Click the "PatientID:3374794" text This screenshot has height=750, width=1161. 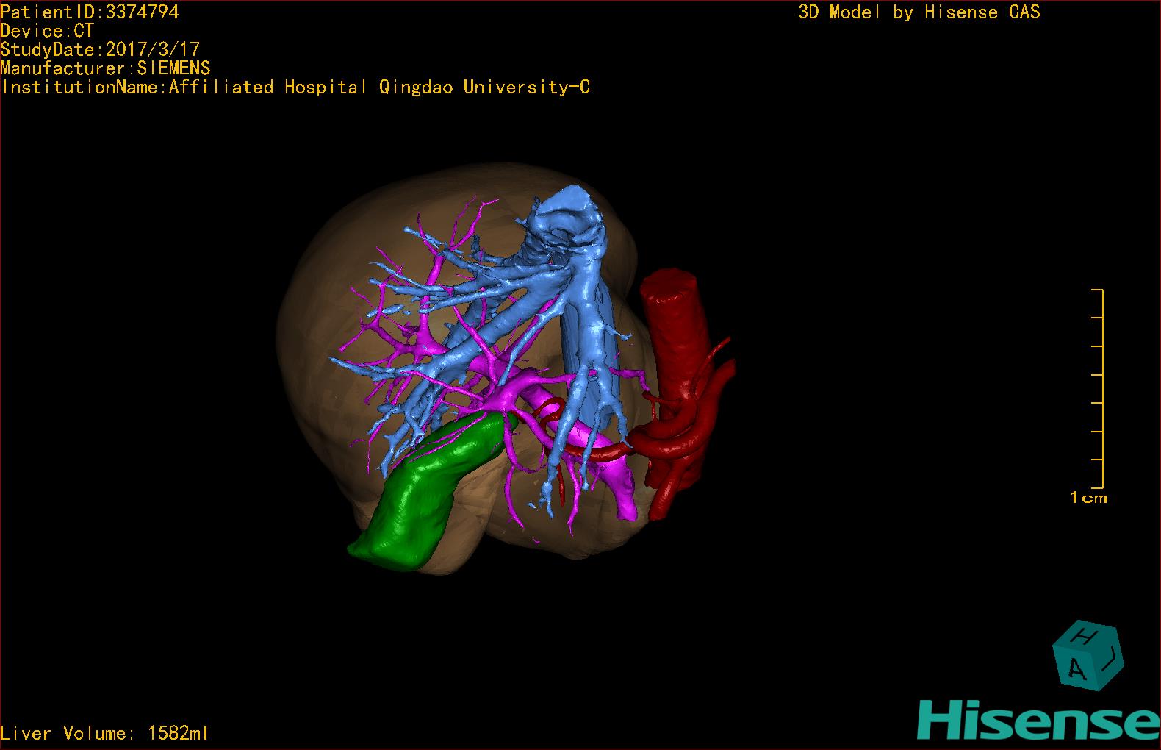[x=90, y=12]
